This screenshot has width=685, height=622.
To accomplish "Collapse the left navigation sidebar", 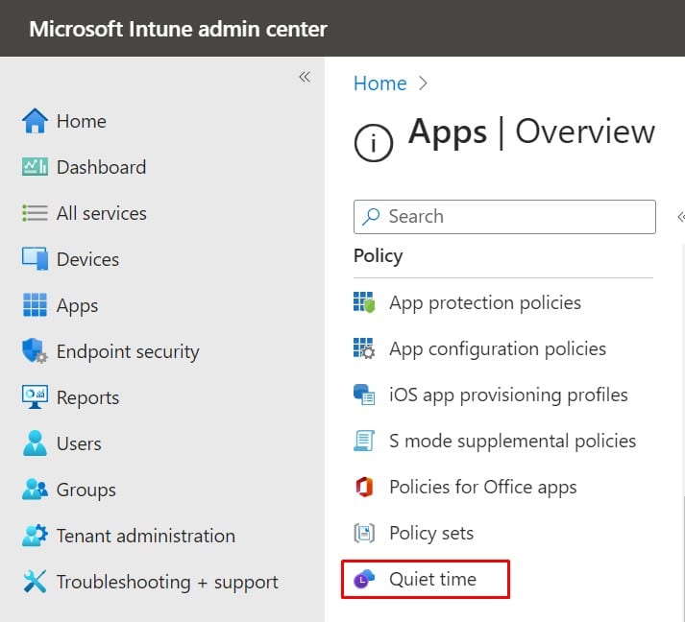I will tap(305, 77).
